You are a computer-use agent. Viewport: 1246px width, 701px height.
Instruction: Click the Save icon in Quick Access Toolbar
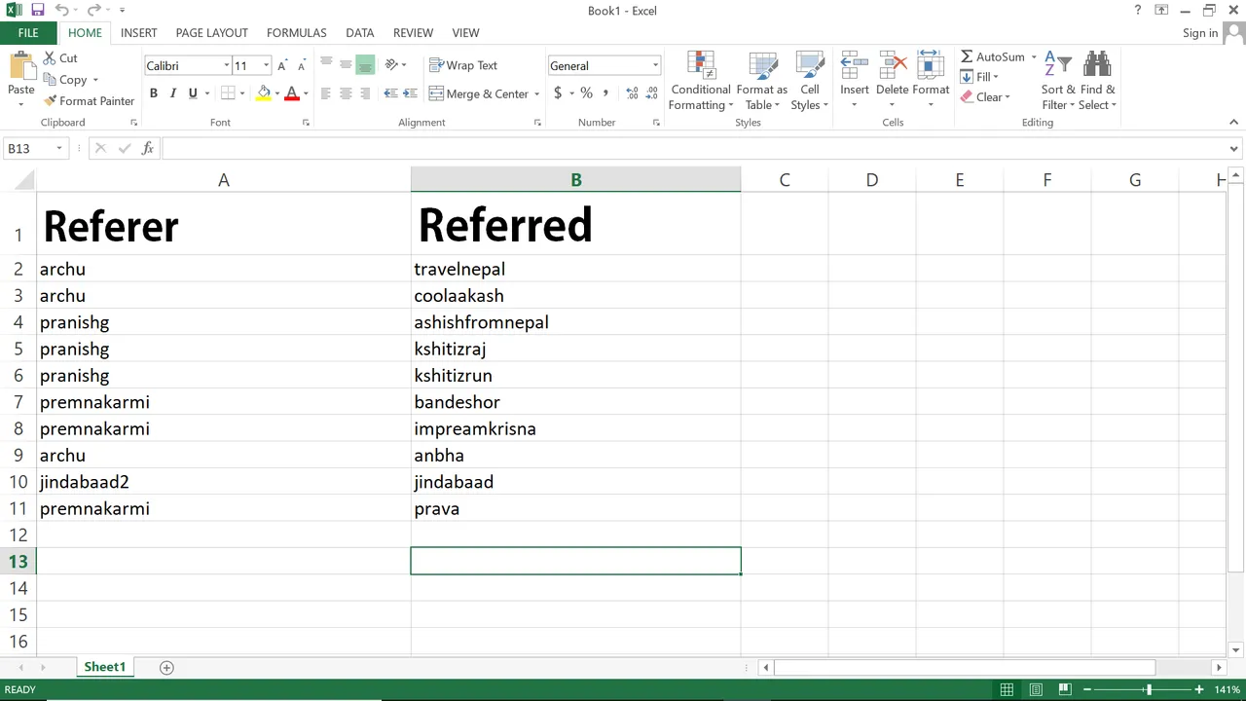coord(37,10)
